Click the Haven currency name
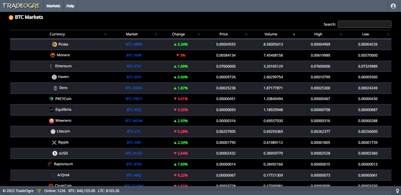Image resolution: width=401 pixels, height=195 pixels. (63, 77)
